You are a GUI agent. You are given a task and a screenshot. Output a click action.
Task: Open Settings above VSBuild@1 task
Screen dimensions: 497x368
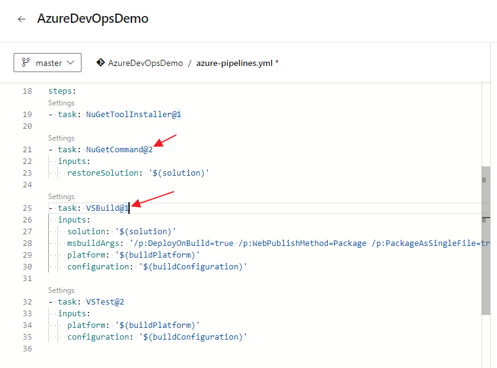[x=61, y=197]
